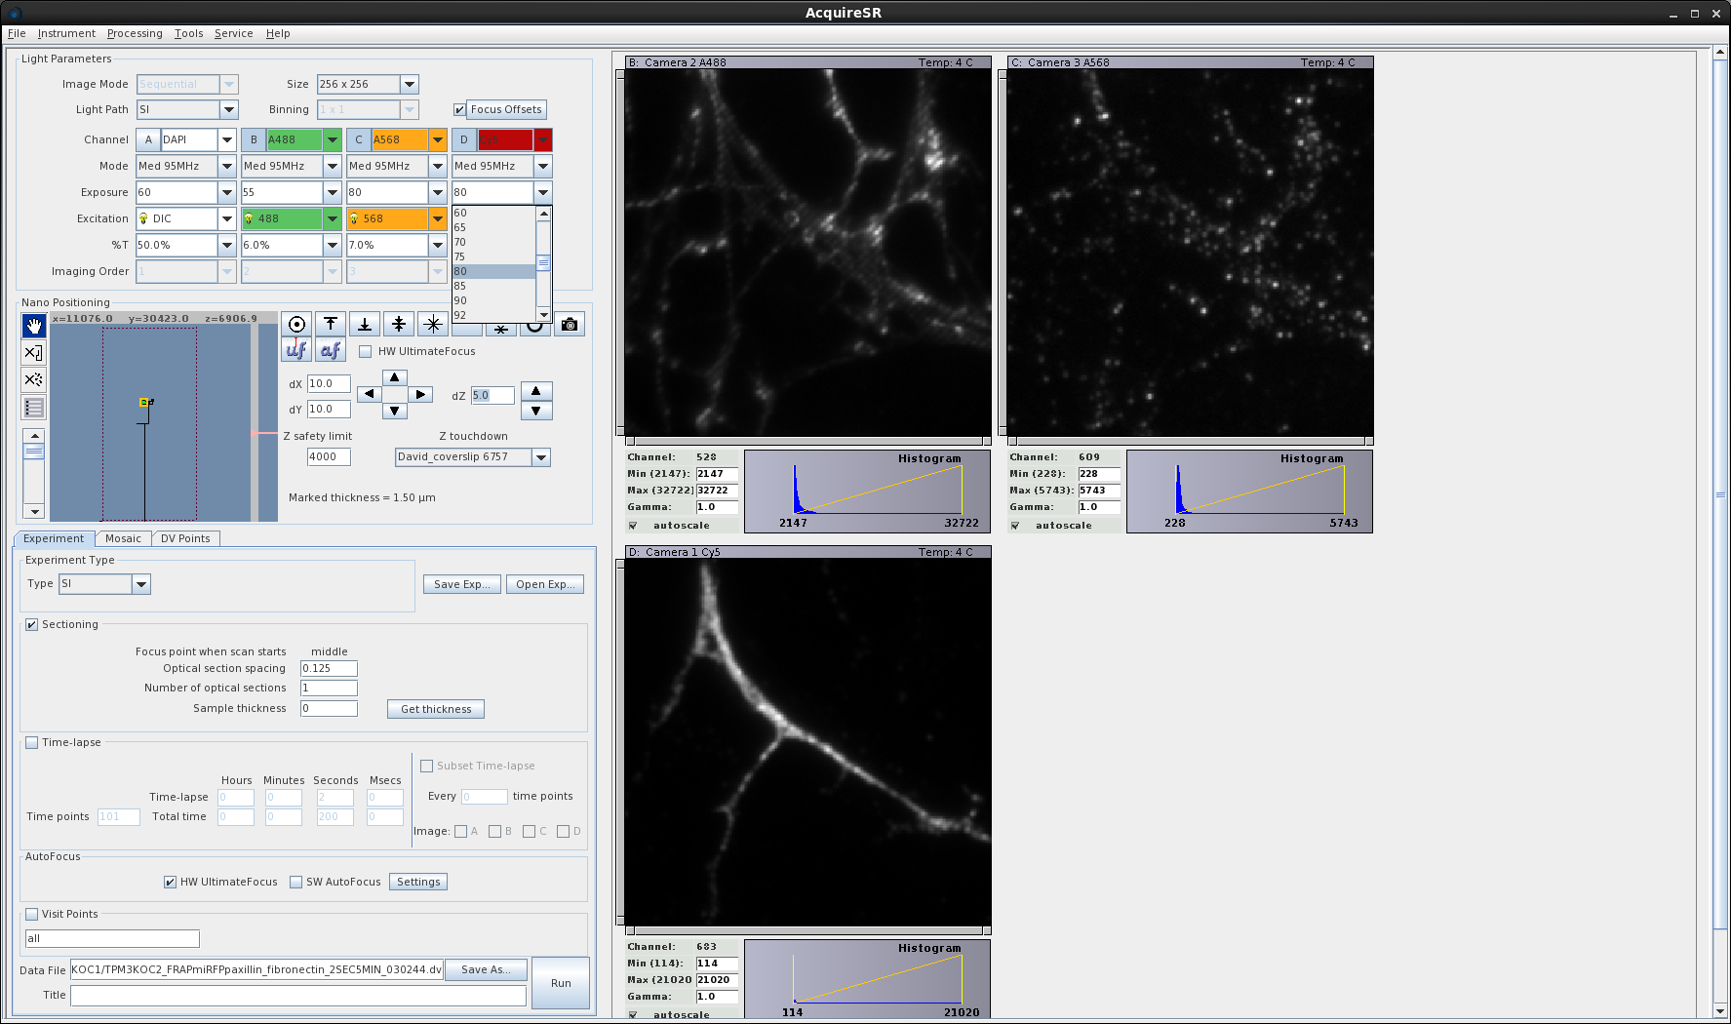Open the Z touchdown David_coverslip dropdown
Image resolution: width=1731 pixels, height=1024 pixels.
541,457
